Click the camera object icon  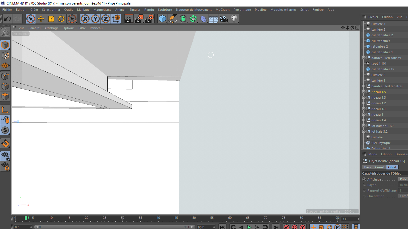tap(224, 19)
